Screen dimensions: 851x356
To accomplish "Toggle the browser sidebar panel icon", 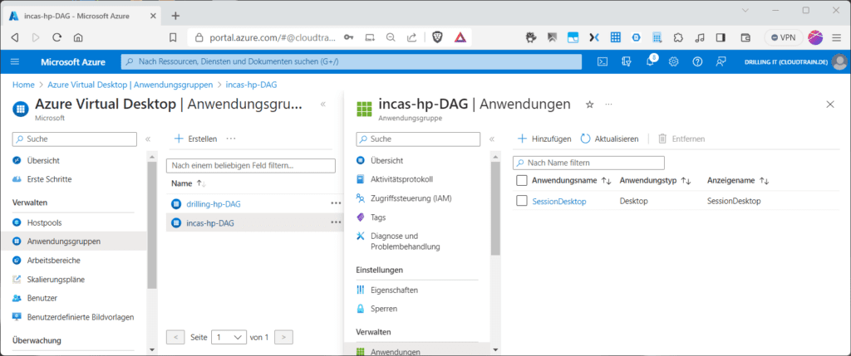I will point(721,37).
